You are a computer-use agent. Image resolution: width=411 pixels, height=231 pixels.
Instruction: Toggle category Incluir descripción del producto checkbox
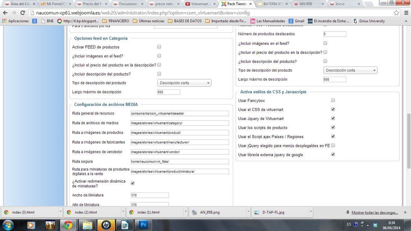(x=159, y=74)
